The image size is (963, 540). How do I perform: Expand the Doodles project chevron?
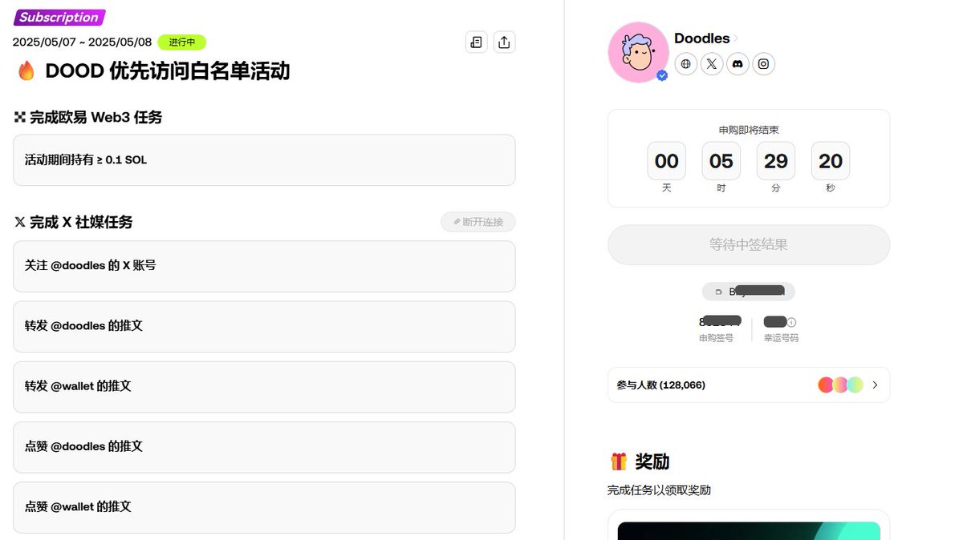736,38
